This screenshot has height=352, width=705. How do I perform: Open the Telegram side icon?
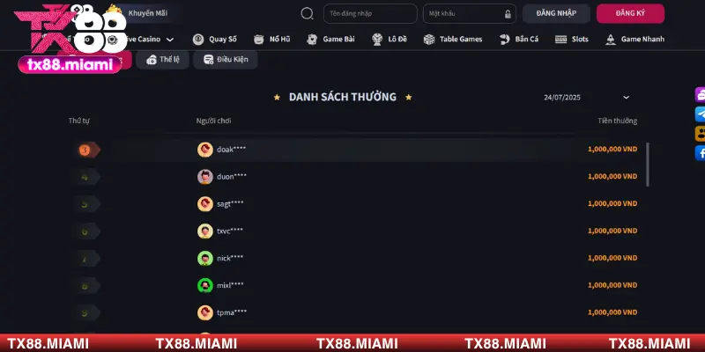(x=700, y=114)
